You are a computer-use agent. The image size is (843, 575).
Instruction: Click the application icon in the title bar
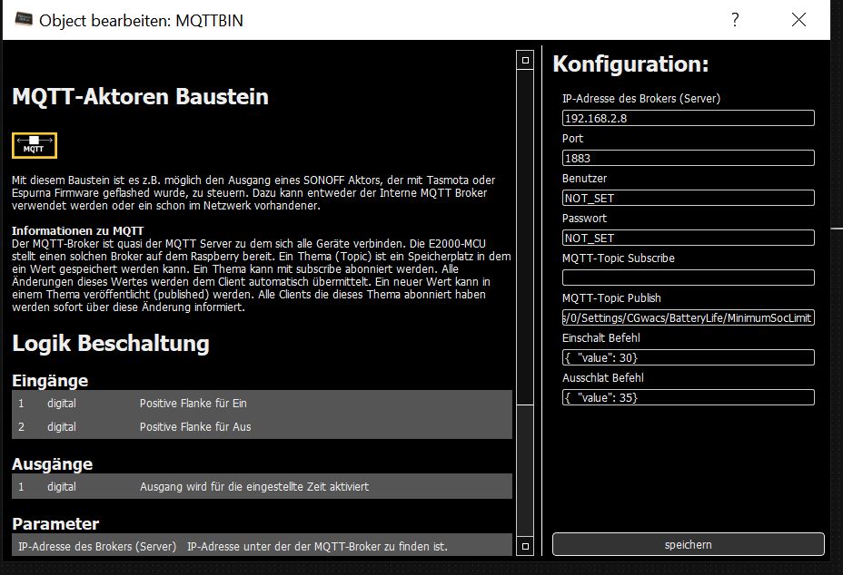[24, 20]
